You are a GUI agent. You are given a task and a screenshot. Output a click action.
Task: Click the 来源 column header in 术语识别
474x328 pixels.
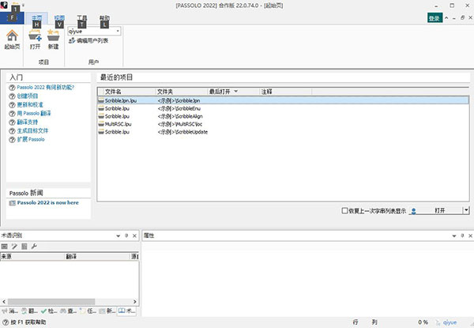click(32, 257)
